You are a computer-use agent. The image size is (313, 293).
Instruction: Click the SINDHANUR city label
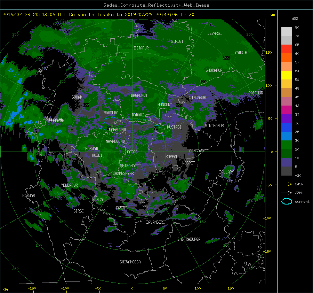pos(214,126)
